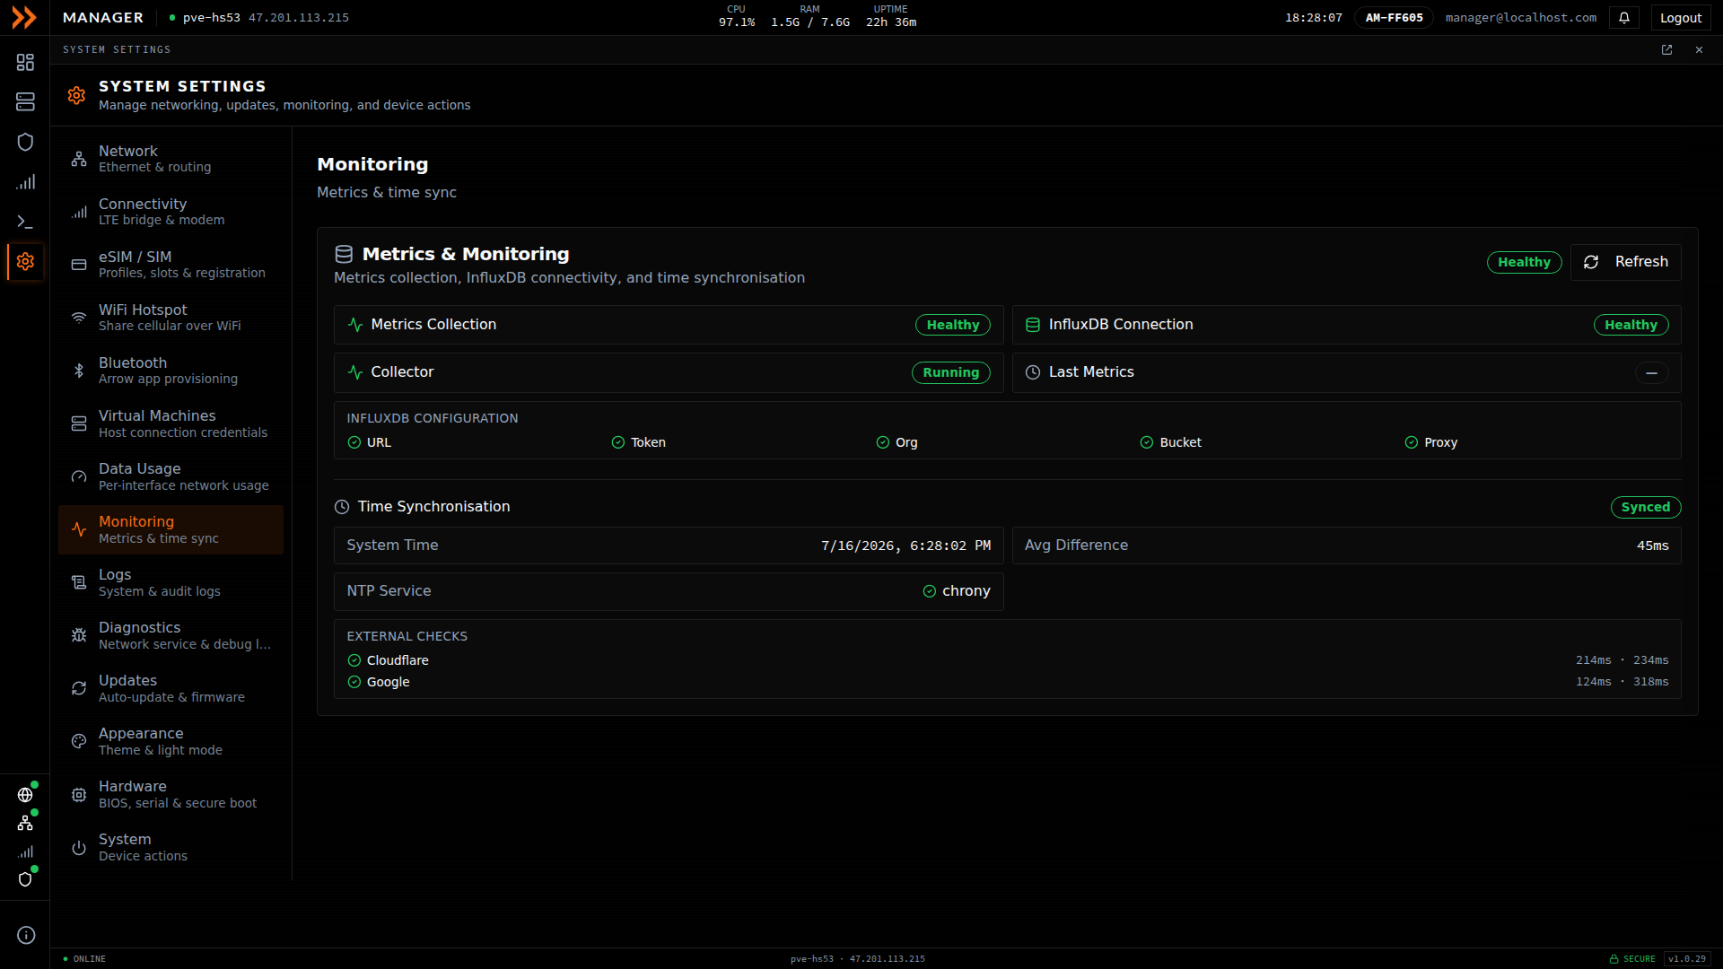Click the Healthy badge beside Refresh
1723x969 pixels.
point(1524,262)
